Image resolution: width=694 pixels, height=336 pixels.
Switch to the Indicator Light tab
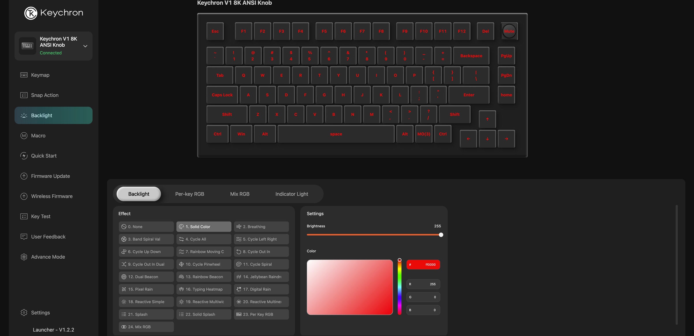[x=292, y=194]
